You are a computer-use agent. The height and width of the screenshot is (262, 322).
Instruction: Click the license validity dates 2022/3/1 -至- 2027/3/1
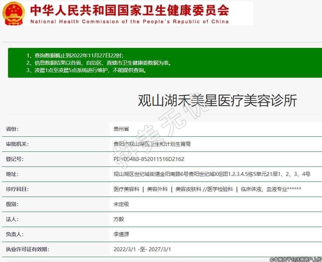pos(142,249)
